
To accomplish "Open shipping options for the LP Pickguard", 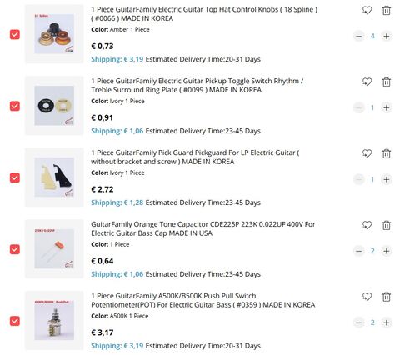I will point(117,202).
